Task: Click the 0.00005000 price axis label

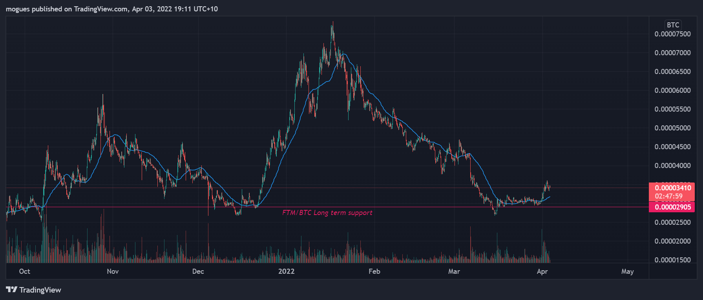Action: [x=672, y=128]
